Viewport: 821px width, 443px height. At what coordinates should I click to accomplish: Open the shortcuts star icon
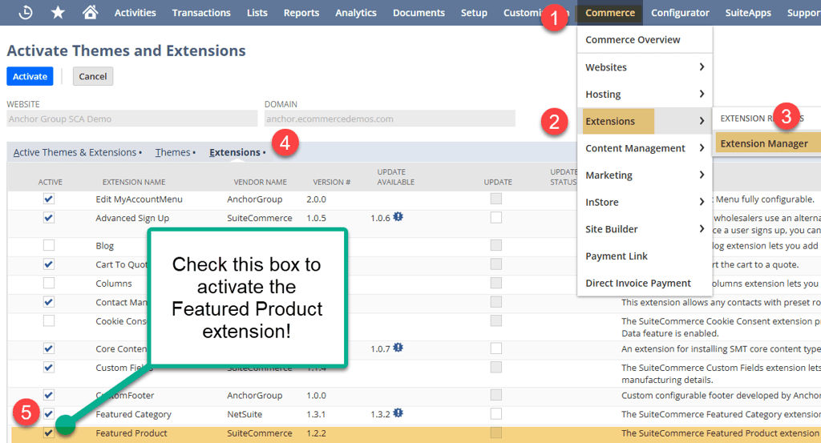(x=58, y=12)
